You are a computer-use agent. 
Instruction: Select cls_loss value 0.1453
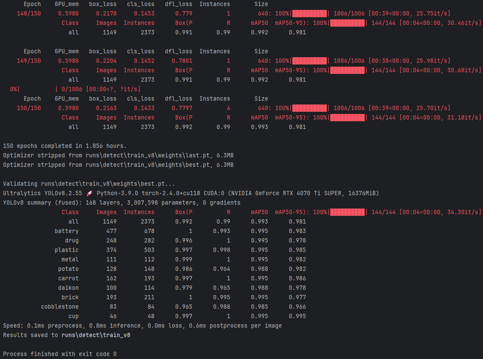pyautogui.click(x=144, y=13)
